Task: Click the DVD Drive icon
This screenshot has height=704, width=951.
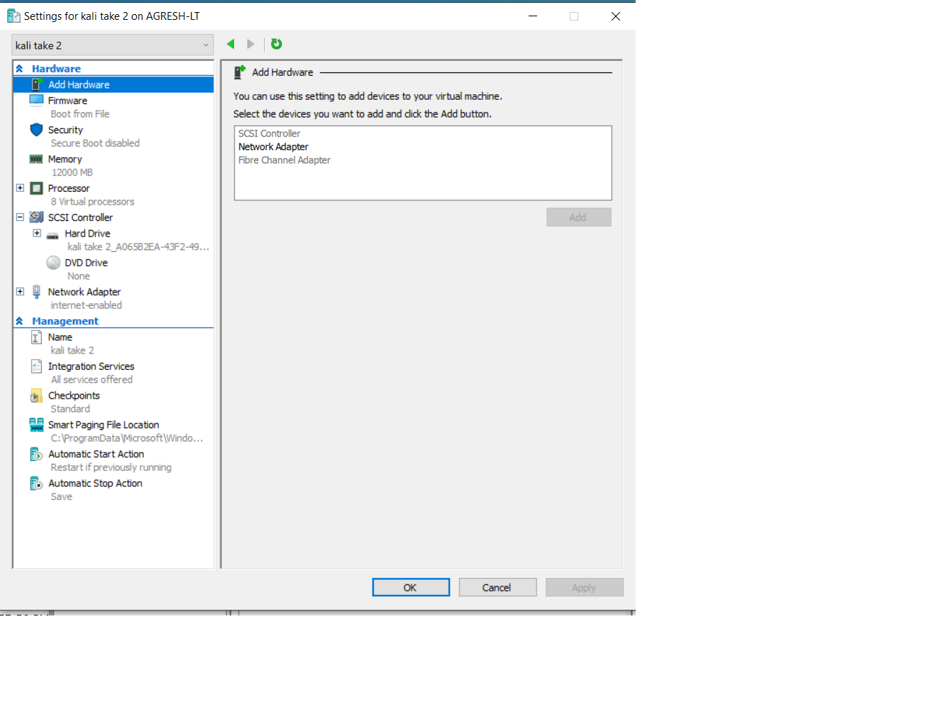Action: pos(53,262)
